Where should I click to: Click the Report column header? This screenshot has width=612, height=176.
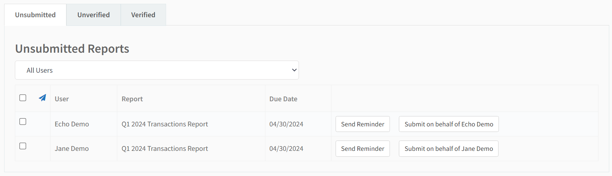[132, 99]
